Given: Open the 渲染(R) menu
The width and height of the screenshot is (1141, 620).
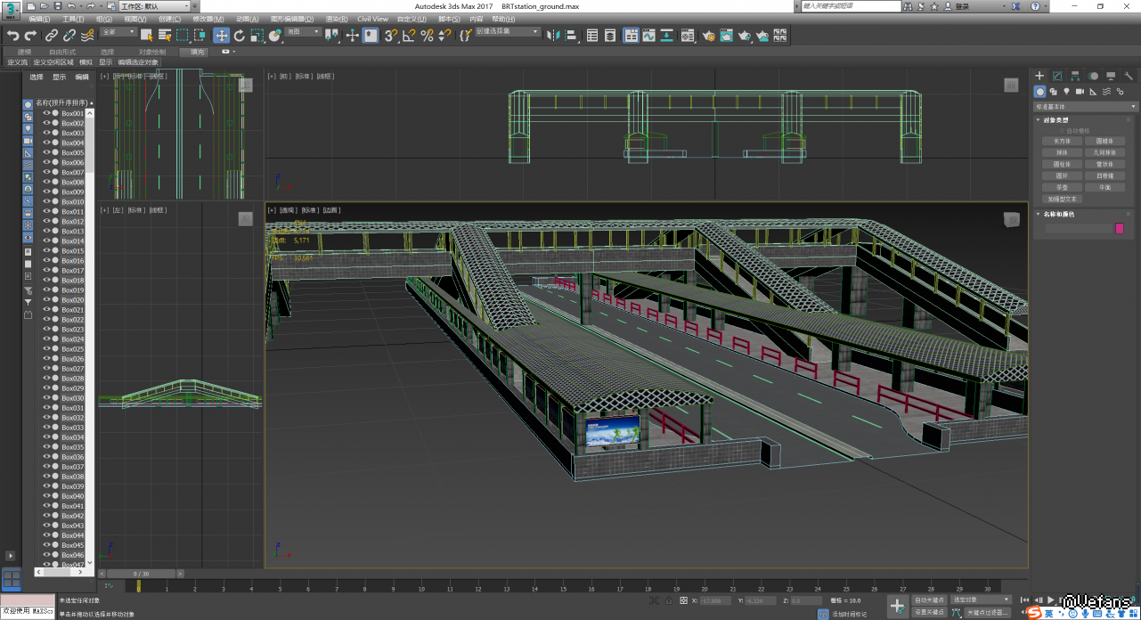Looking at the screenshot, I should [x=337, y=19].
